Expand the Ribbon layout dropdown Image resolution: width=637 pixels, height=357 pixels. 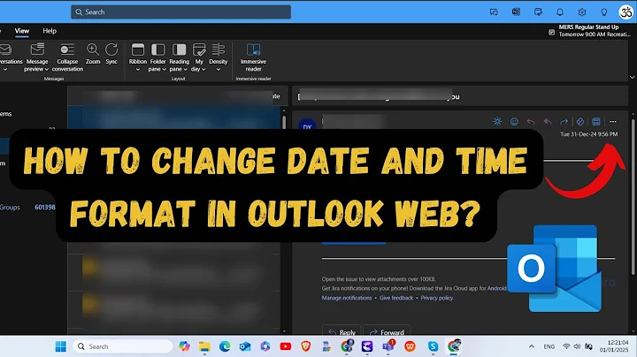138,57
